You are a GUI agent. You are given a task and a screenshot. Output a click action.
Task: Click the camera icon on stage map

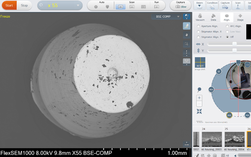238,63
